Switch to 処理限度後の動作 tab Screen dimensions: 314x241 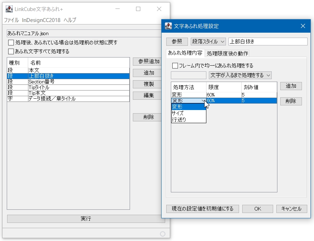click(x=227, y=53)
